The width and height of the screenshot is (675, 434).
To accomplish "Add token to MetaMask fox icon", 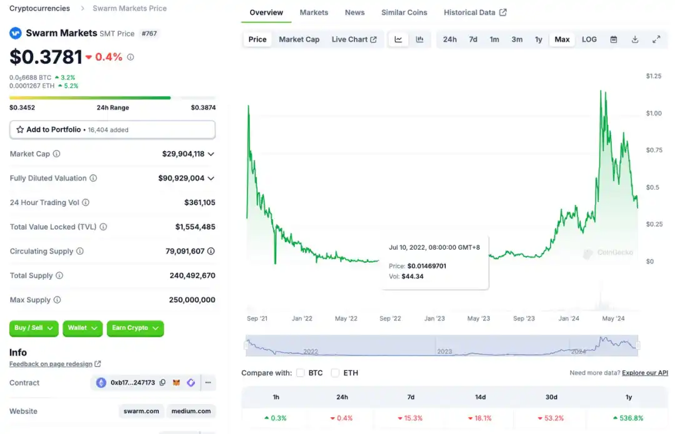I will tap(176, 383).
